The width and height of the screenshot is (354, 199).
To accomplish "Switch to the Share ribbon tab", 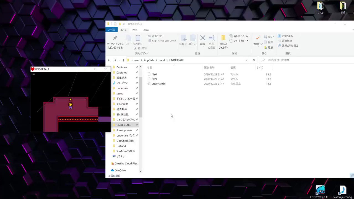I will click(135, 30).
